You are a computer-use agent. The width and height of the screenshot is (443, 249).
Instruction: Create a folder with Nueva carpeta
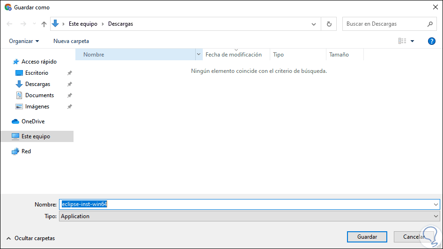[x=71, y=41]
